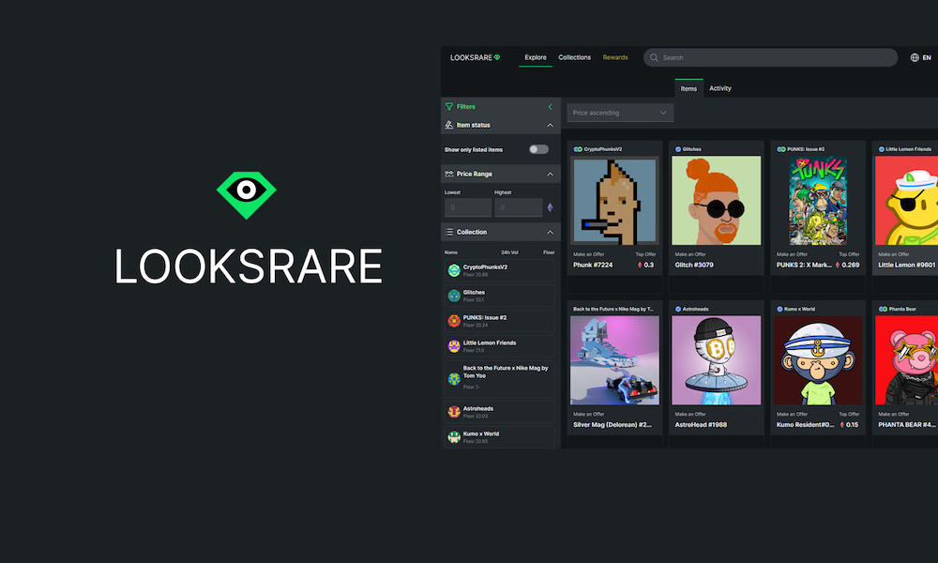Viewport: 938px width, 563px height.
Task: Click the Lowest price input field
Action: (x=468, y=207)
